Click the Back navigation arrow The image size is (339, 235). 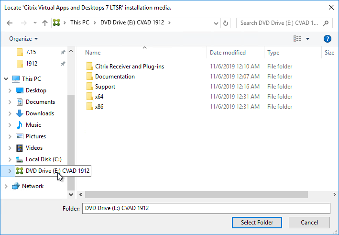pos(10,23)
